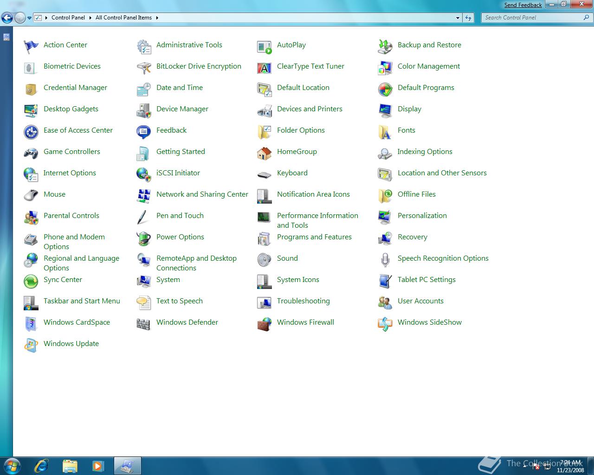Viewport: 594px width, 475px height.
Task: Open the Power Options battery icon
Action: pos(144,238)
